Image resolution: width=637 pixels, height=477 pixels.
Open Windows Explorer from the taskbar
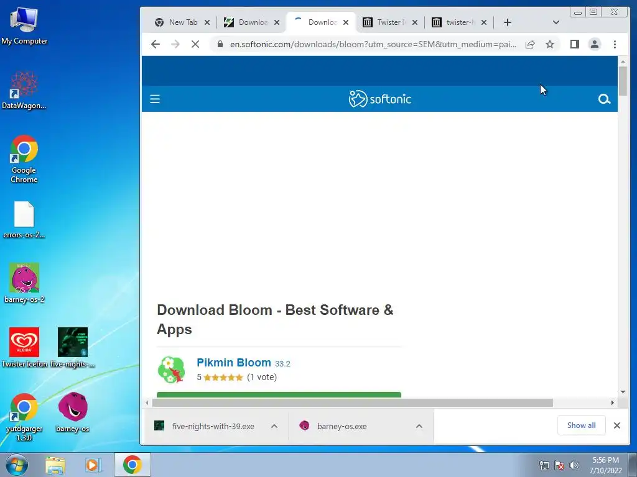55,465
